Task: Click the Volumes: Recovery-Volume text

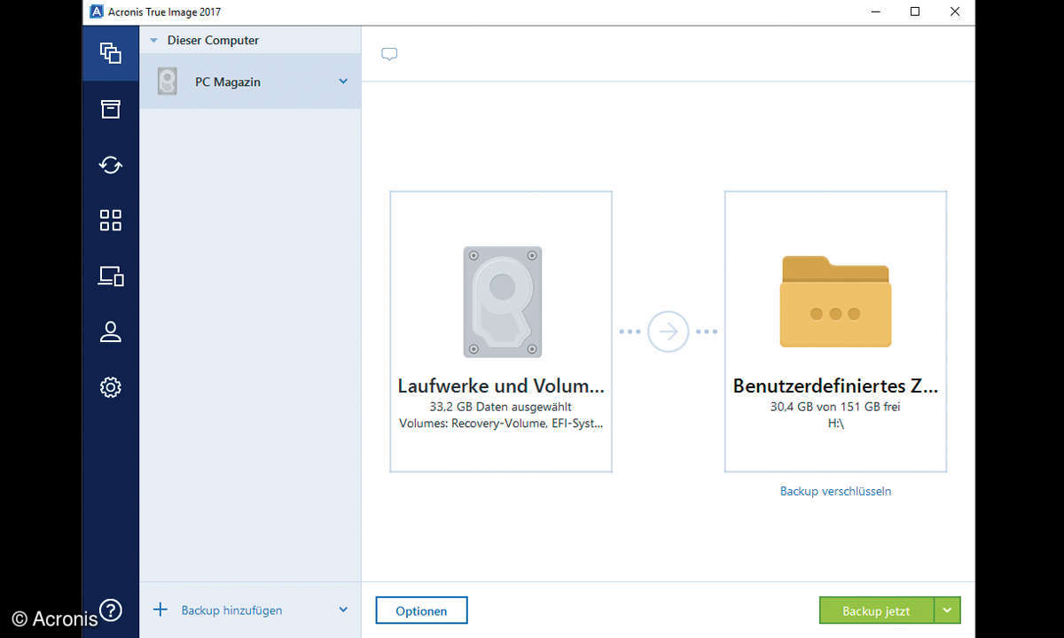Action: coord(501,424)
